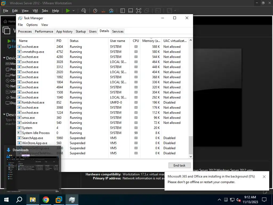273x205 pixels.
Task: Sort by UAC virtualization column header
Action: pos(175,41)
